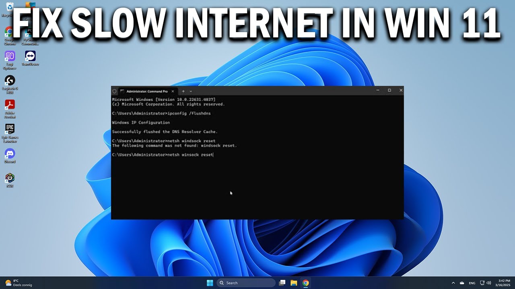Click the taskbar Search box

click(246, 283)
